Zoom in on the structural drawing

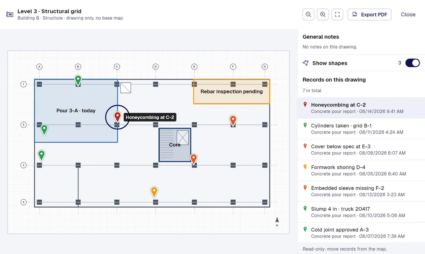point(323,14)
